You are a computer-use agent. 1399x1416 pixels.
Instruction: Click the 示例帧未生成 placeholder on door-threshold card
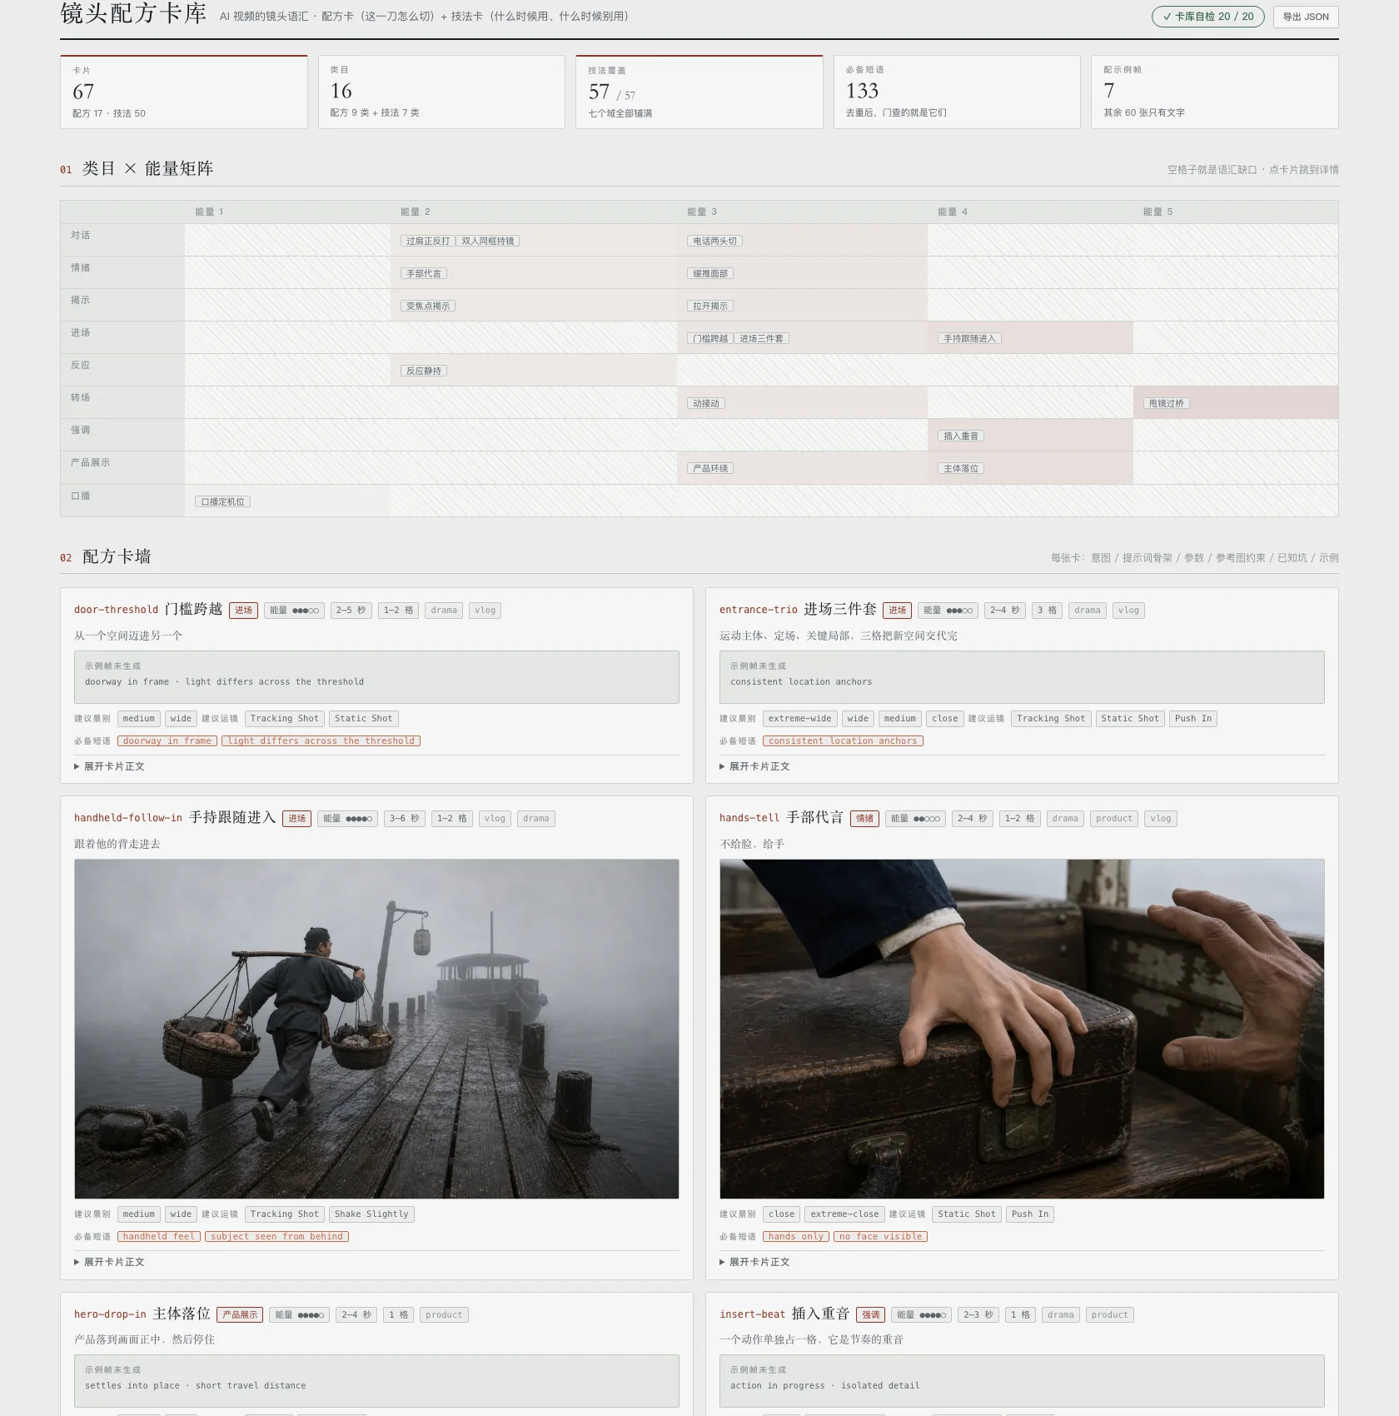[376, 677]
